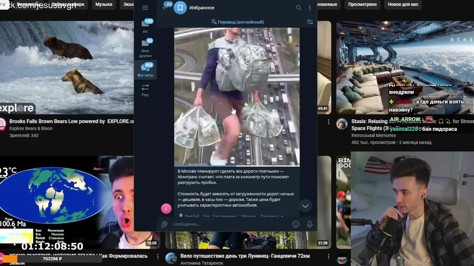
Task: Click the Ред. edit folders icon
Action: coord(145,90)
